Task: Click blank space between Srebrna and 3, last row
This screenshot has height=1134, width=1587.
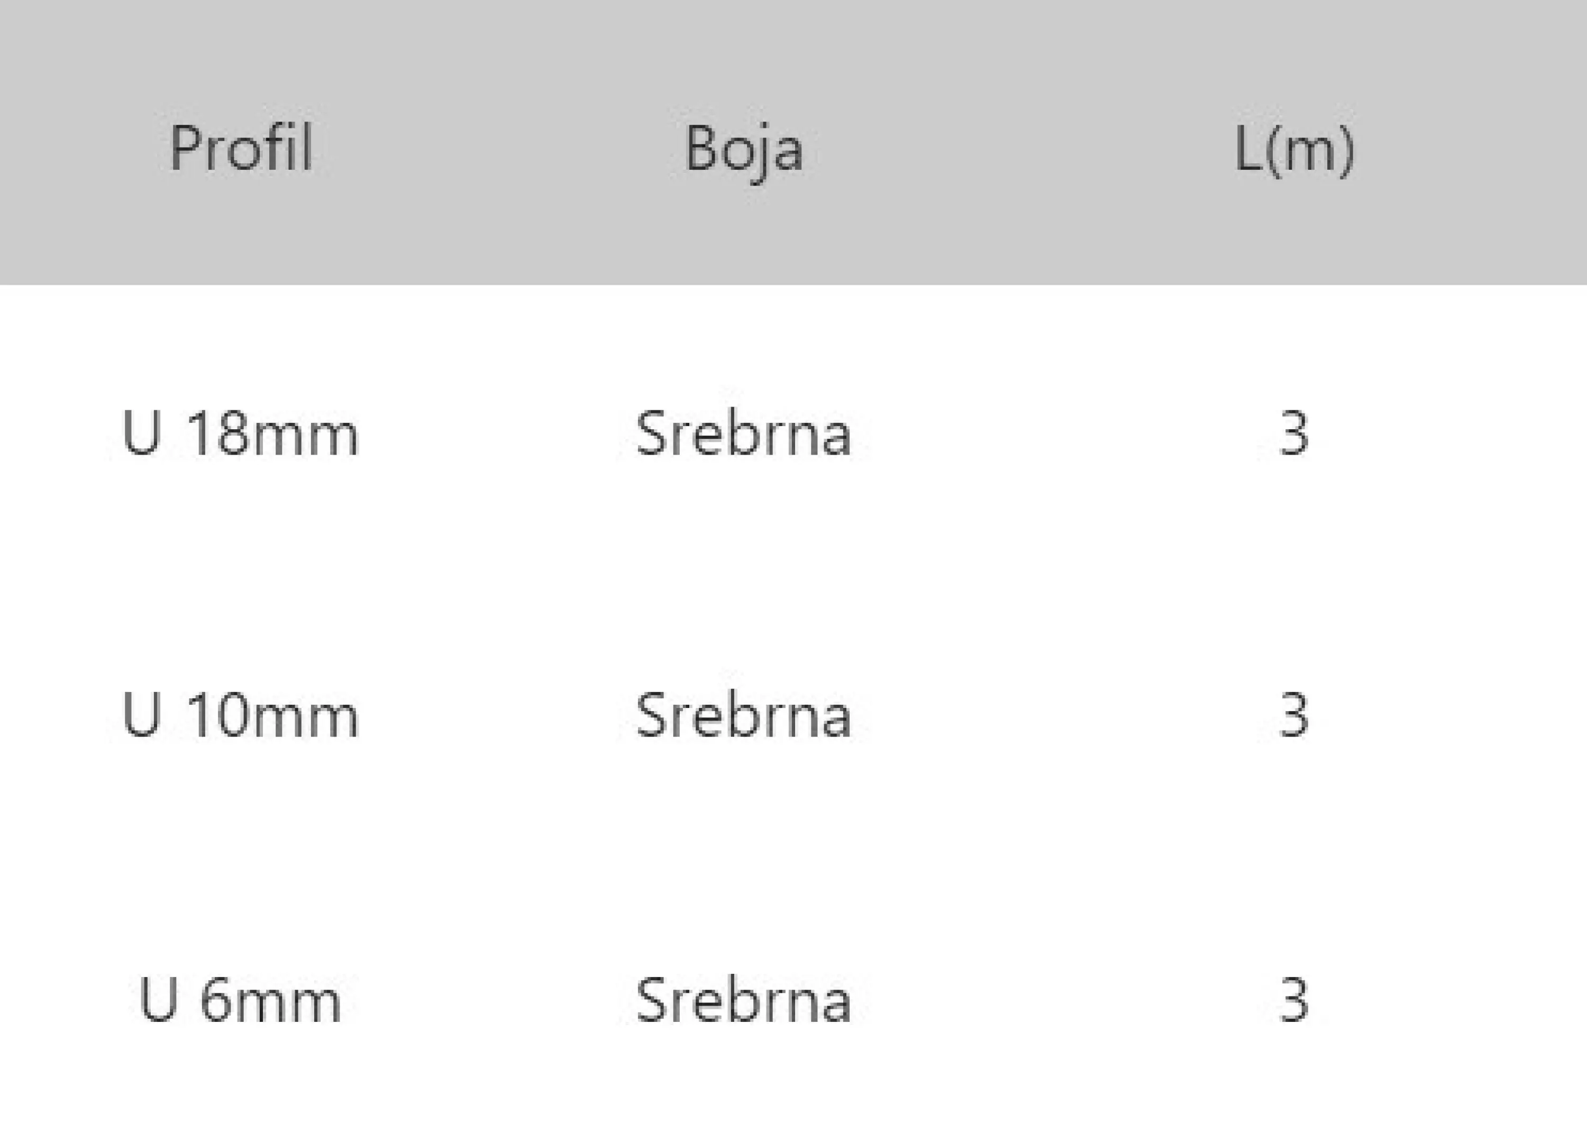Action: coord(1065,1001)
